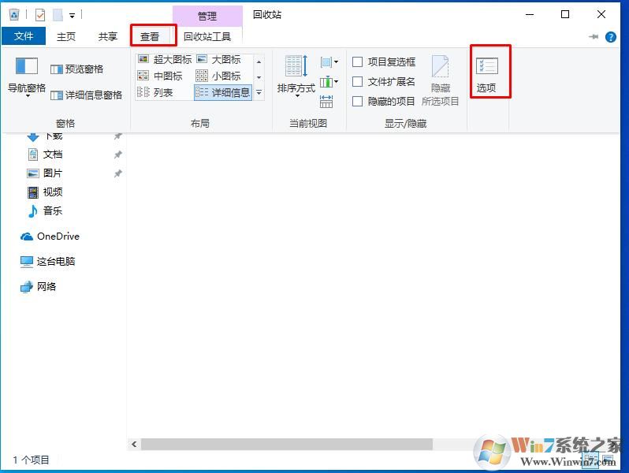This screenshot has width=629, height=473.
Task: Select Large icons (大图标) layout
Action: coord(219,59)
